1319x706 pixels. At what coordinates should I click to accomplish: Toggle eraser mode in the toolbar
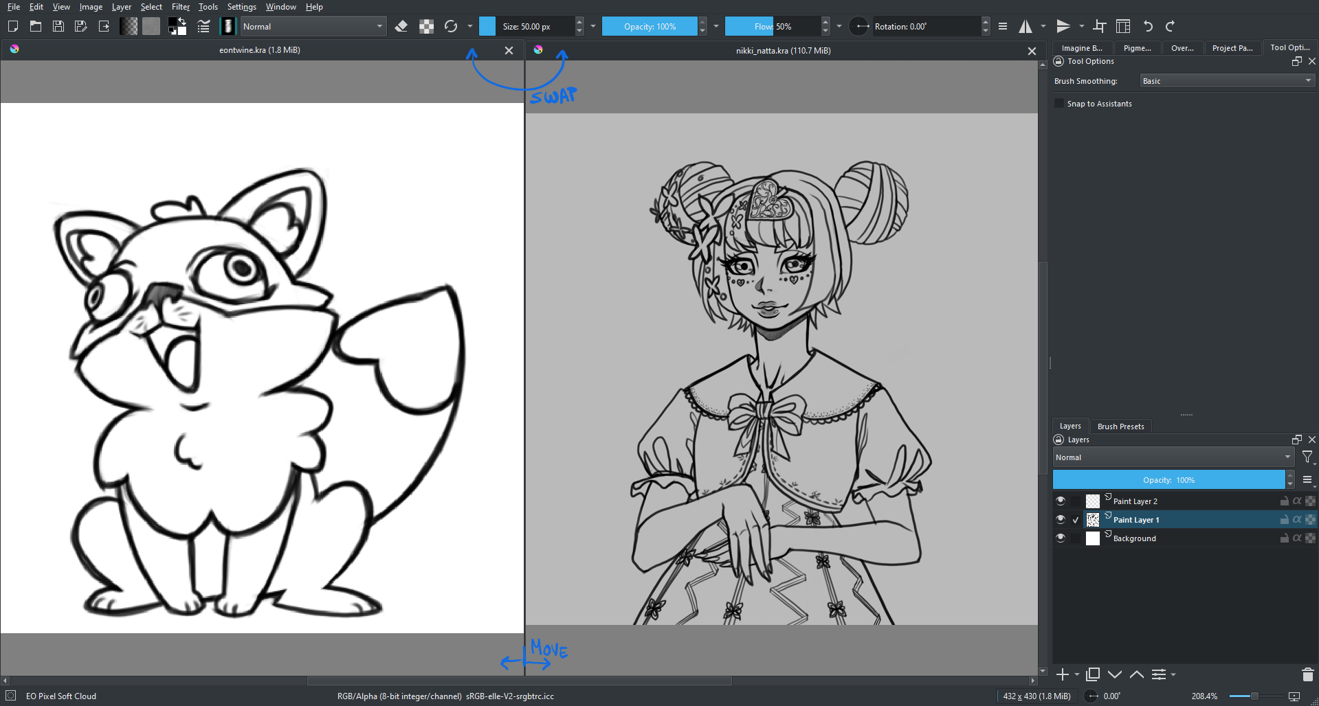point(401,27)
